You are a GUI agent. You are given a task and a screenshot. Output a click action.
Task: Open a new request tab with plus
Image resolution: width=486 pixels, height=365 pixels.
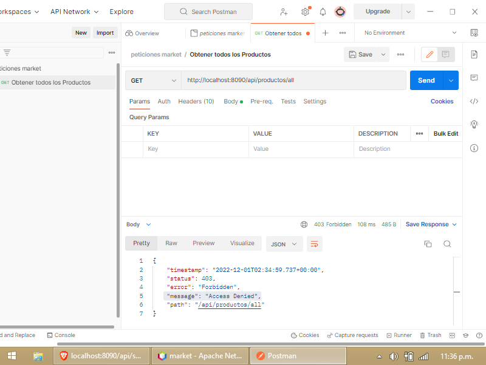[x=325, y=33]
